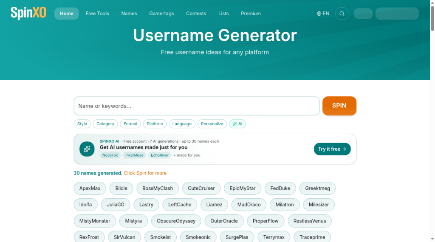Expand the Personalize filter
Image resolution: width=435 pixels, height=242 pixels.
212,124
